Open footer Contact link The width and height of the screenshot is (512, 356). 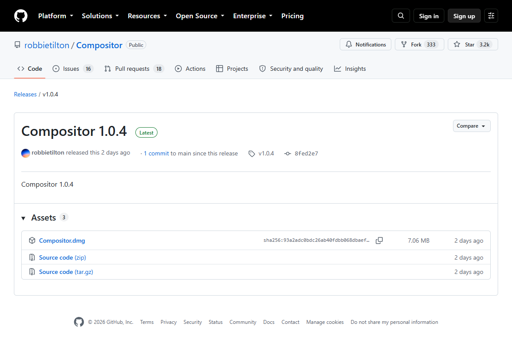[x=290, y=322]
